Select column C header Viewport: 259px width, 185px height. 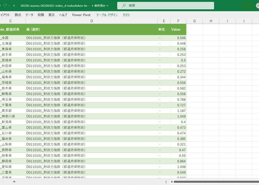(x=11, y=21)
